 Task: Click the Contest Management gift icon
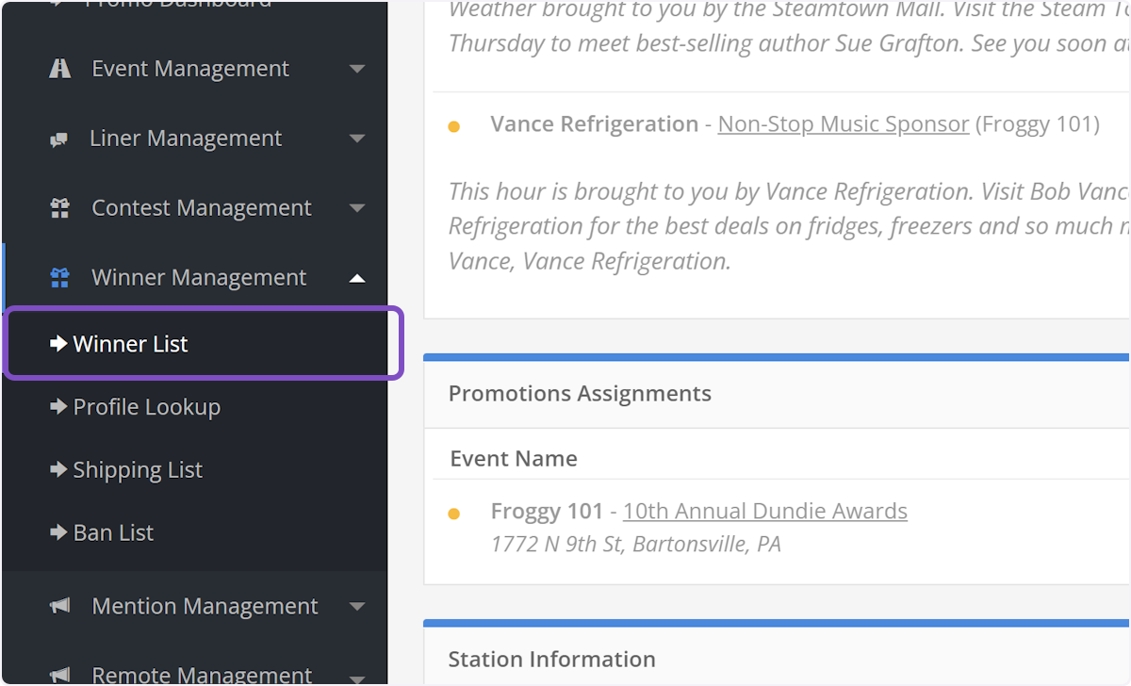[59, 208]
